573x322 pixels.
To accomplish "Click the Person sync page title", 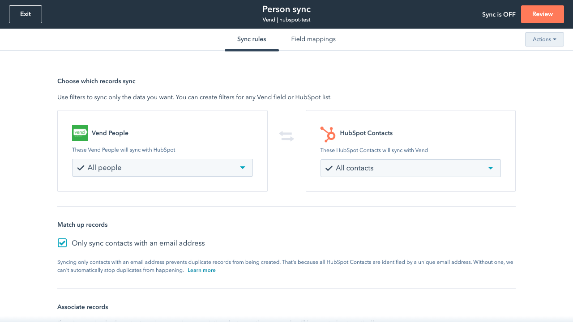I will [286, 9].
